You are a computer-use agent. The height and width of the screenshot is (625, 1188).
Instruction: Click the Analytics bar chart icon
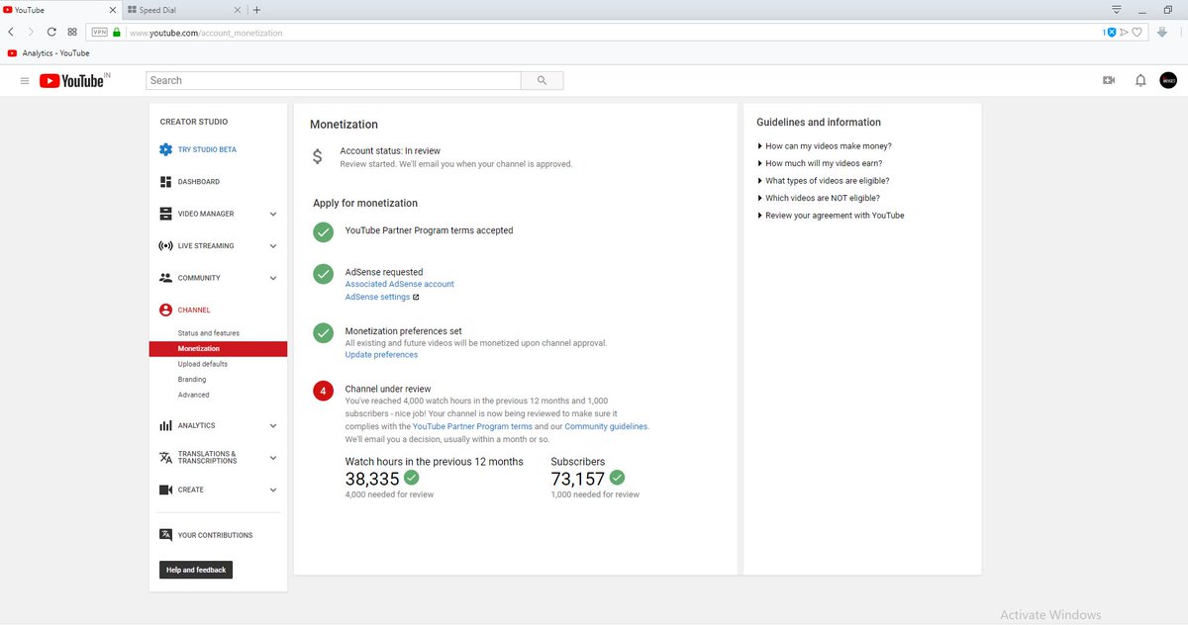(x=165, y=425)
